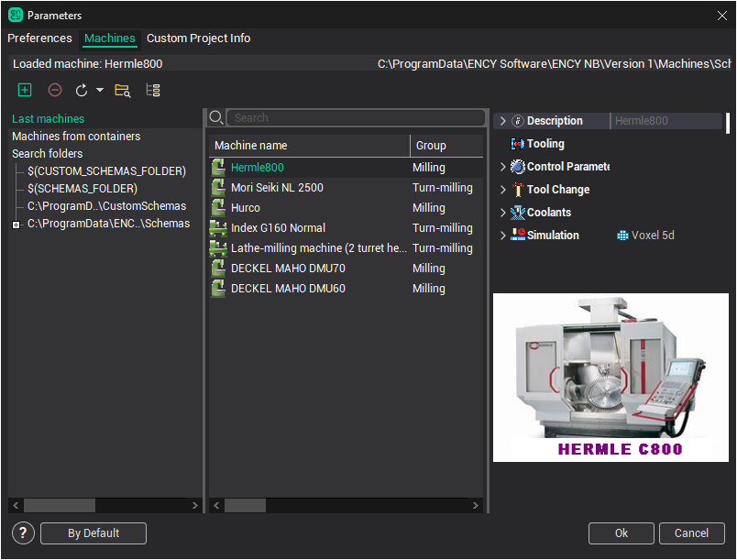Expand the Description property group
Screen dimensions: 737x560
click(x=502, y=121)
